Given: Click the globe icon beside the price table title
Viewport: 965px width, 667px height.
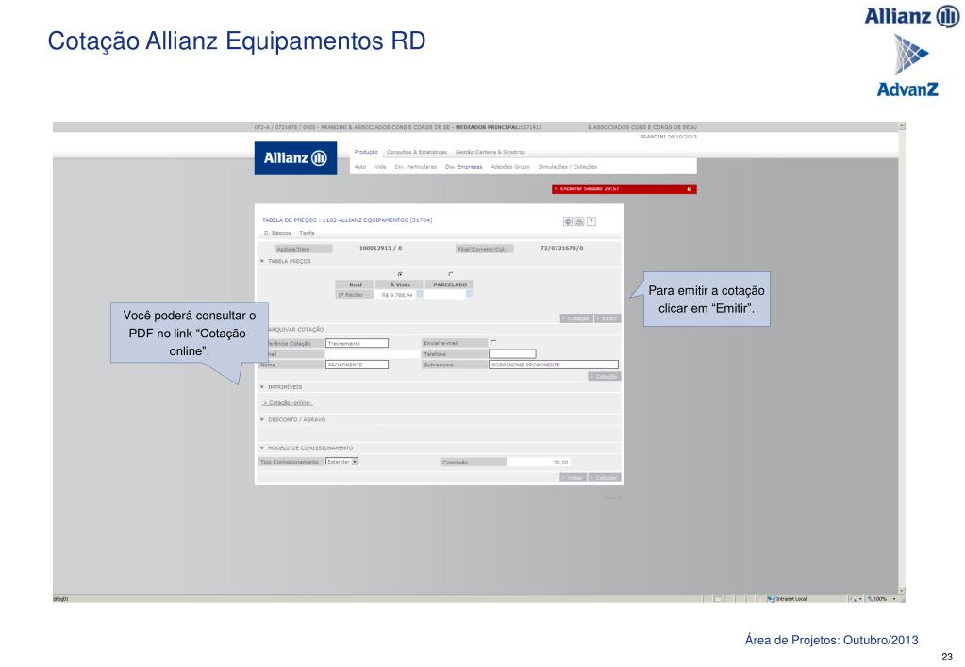Looking at the screenshot, I should point(568,221).
